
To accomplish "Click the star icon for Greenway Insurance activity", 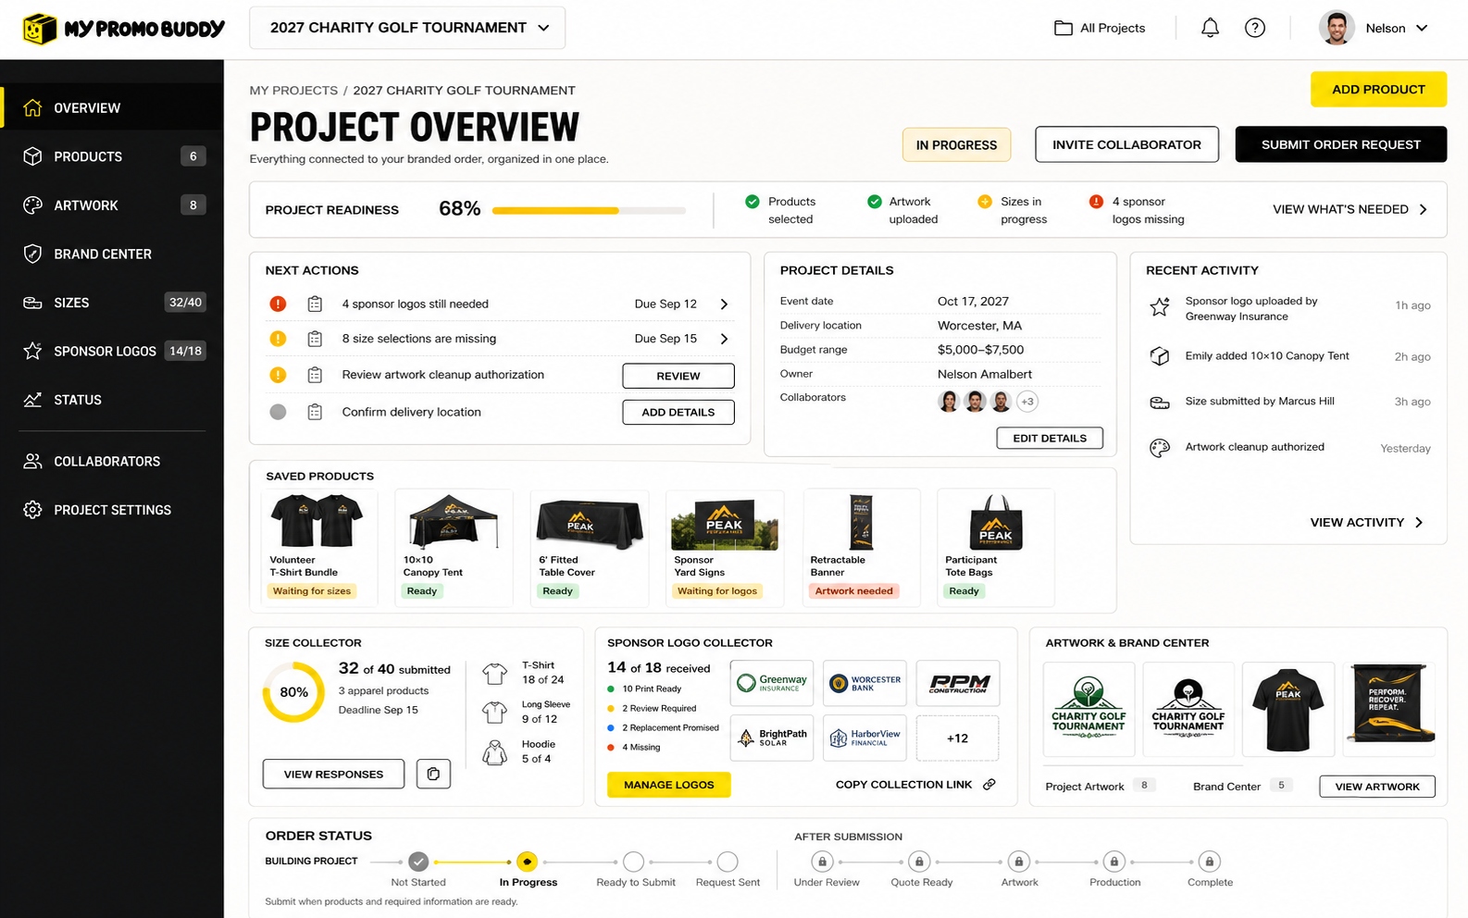I will tap(1160, 307).
